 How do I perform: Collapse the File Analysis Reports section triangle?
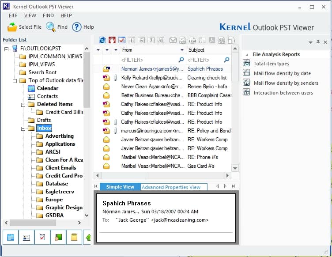click(247, 55)
